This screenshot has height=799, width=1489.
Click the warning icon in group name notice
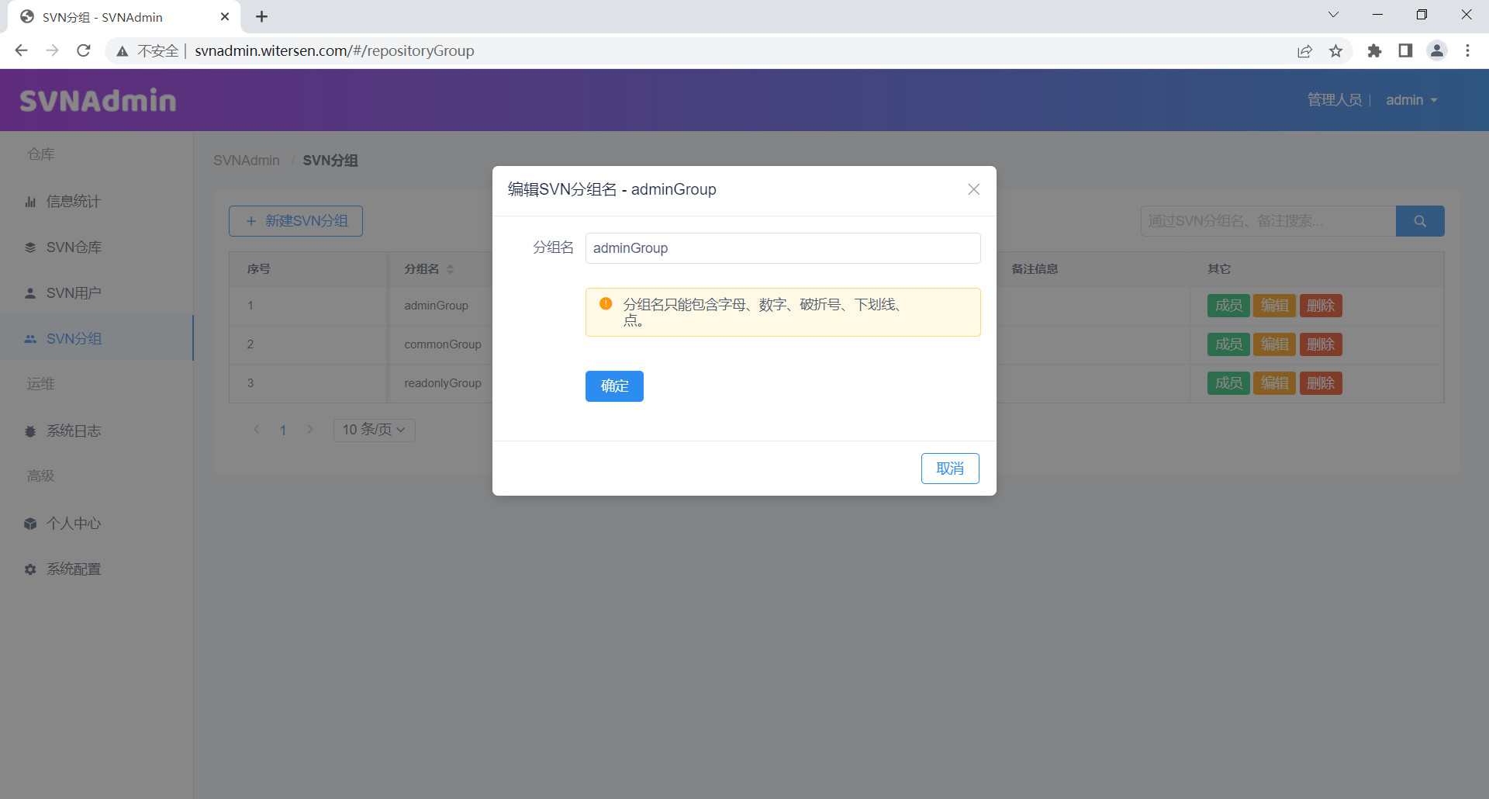point(606,304)
